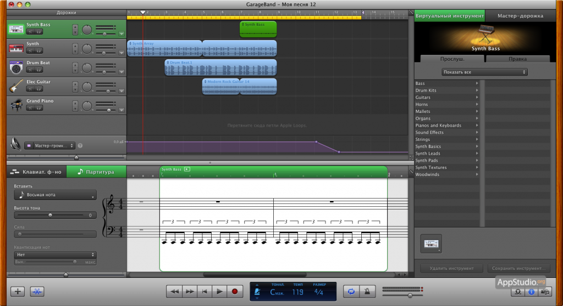Viewport: 563px width, 306px height.
Task: Mute the Drum Beat track
Action: pos(31,70)
